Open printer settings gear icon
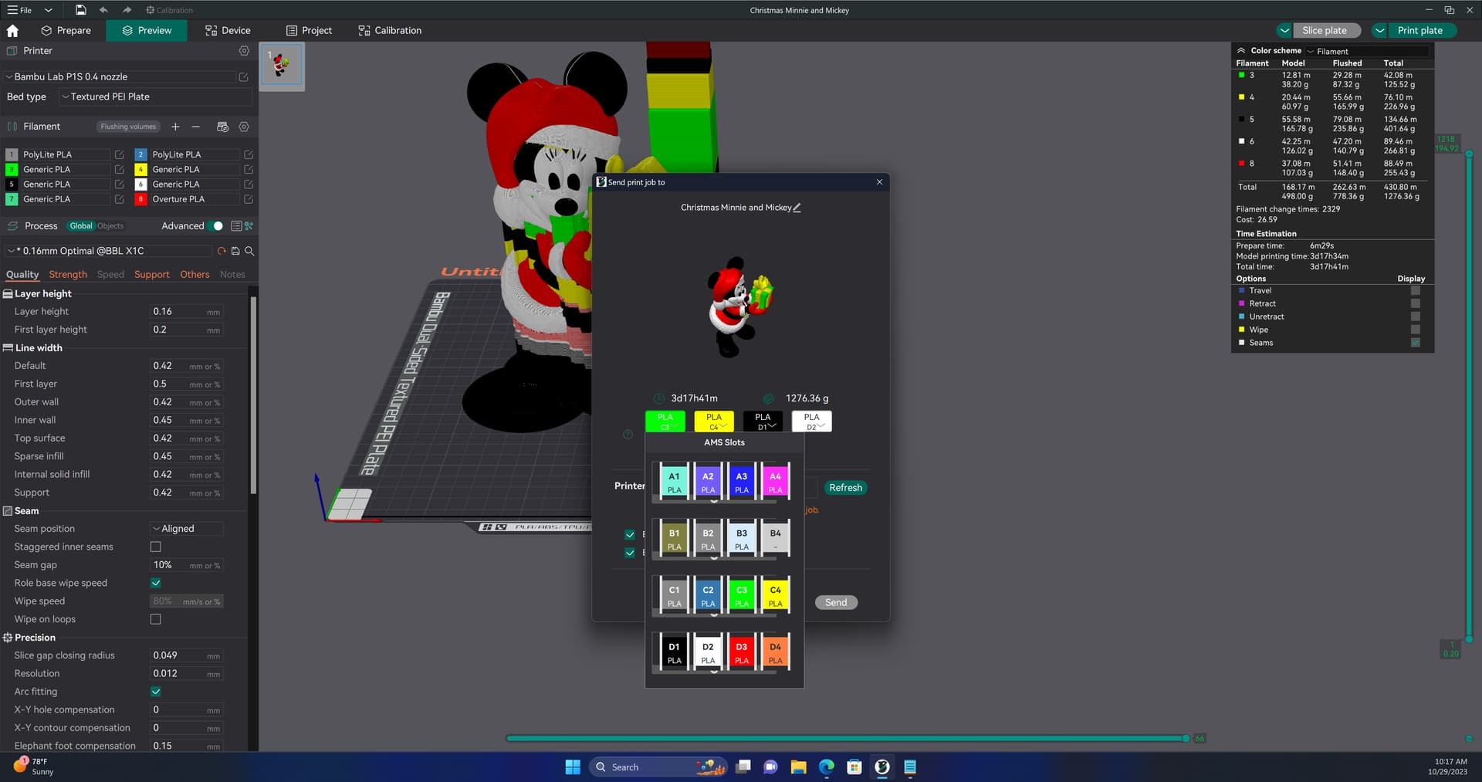 tap(244, 51)
